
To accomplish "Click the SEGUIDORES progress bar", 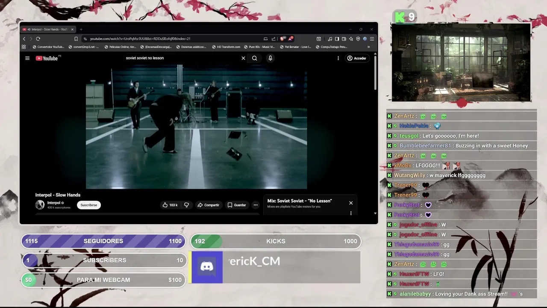I will pos(103,241).
